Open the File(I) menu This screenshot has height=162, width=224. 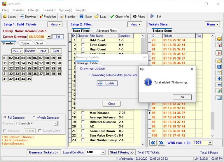point(6,10)
